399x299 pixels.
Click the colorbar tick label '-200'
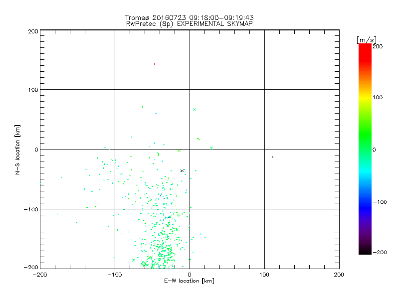click(x=380, y=252)
